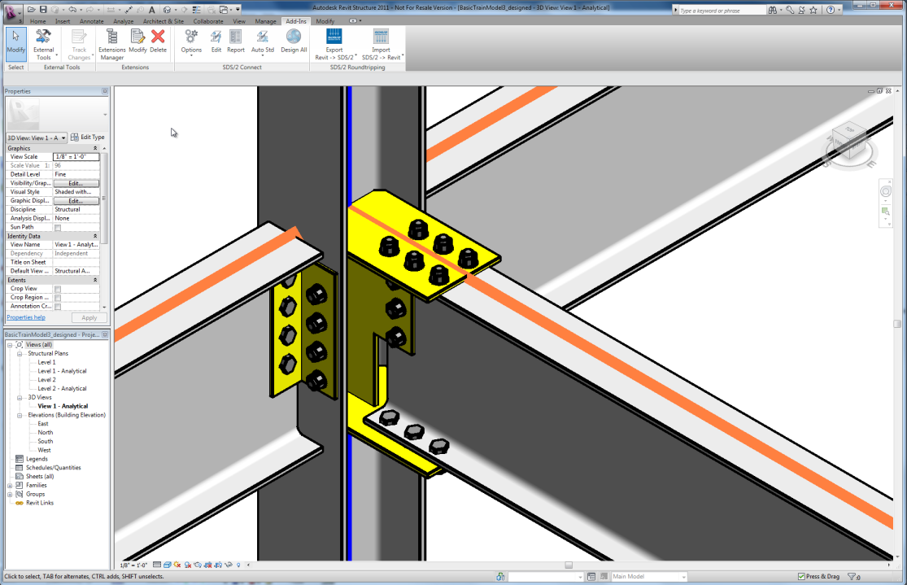This screenshot has width=907, height=585.
Task: Expand the Families tree node
Action: 10,485
